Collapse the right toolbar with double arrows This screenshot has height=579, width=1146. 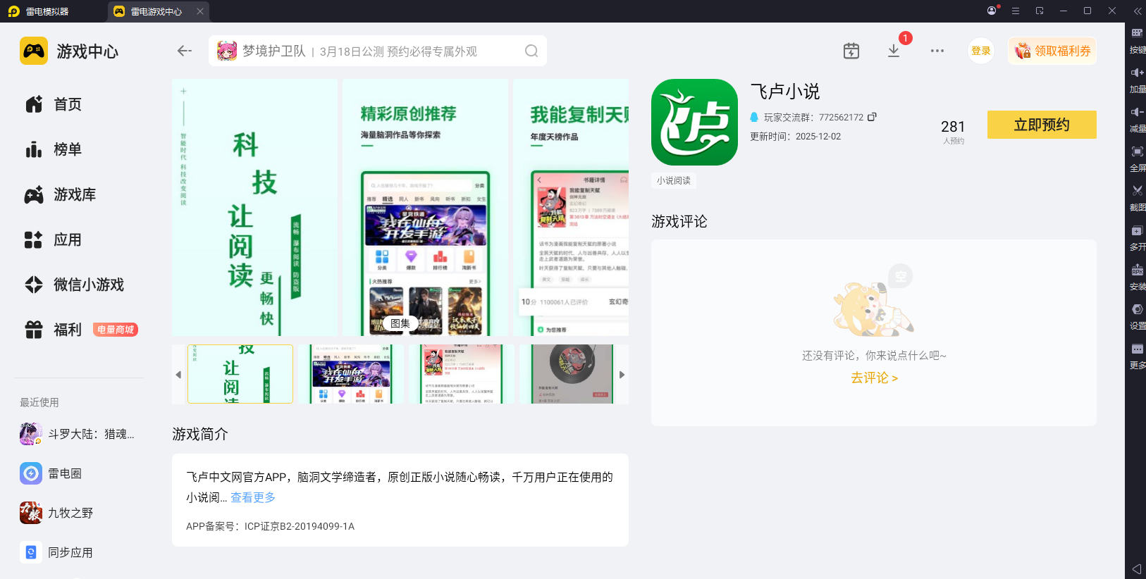click(x=1137, y=11)
